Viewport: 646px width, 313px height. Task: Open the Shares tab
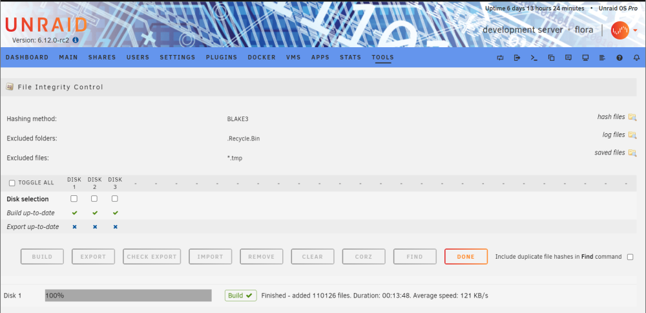pos(102,58)
